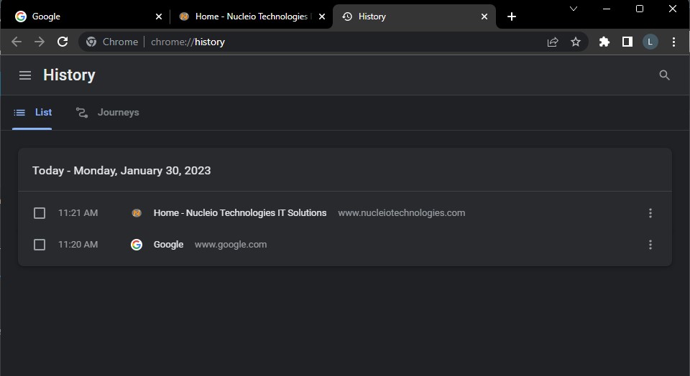Minimize the Chrome window
Viewport: 690px width, 376px height.
pyautogui.click(x=607, y=9)
